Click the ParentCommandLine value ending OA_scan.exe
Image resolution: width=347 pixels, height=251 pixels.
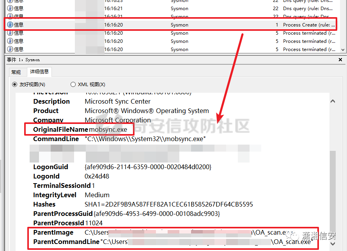point(207,242)
